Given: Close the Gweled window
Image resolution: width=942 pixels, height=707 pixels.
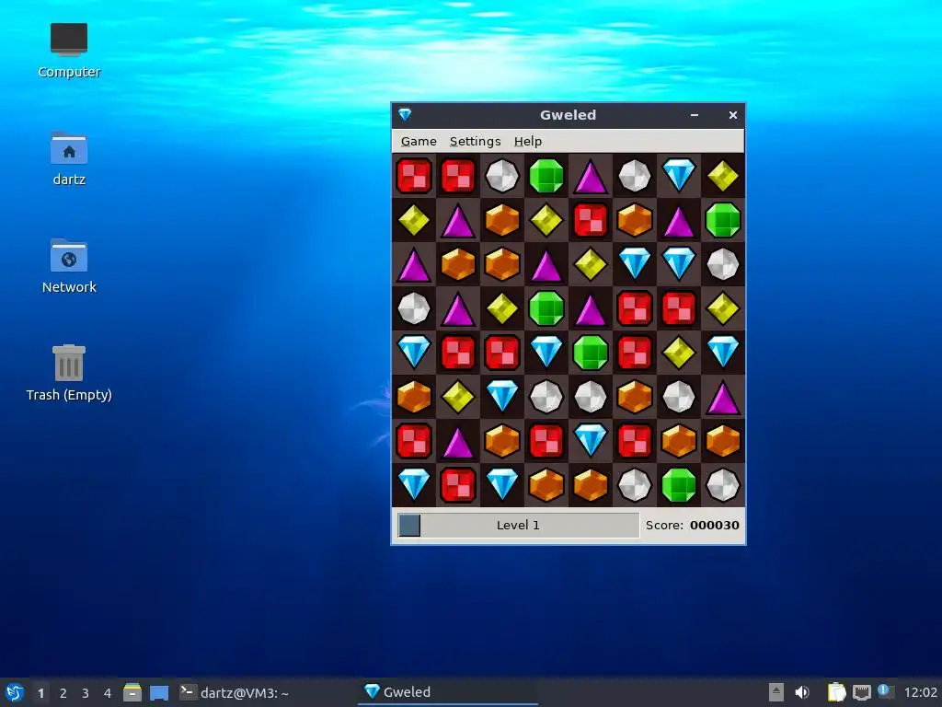Looking at the screenshot, I should click(733, 115).
